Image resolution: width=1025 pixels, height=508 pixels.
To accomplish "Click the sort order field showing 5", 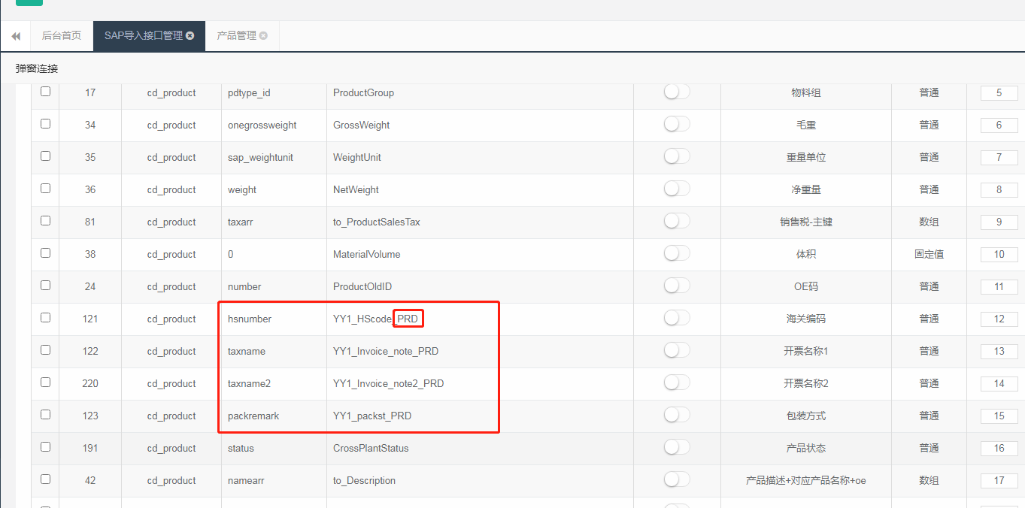I will pos(999,92).
